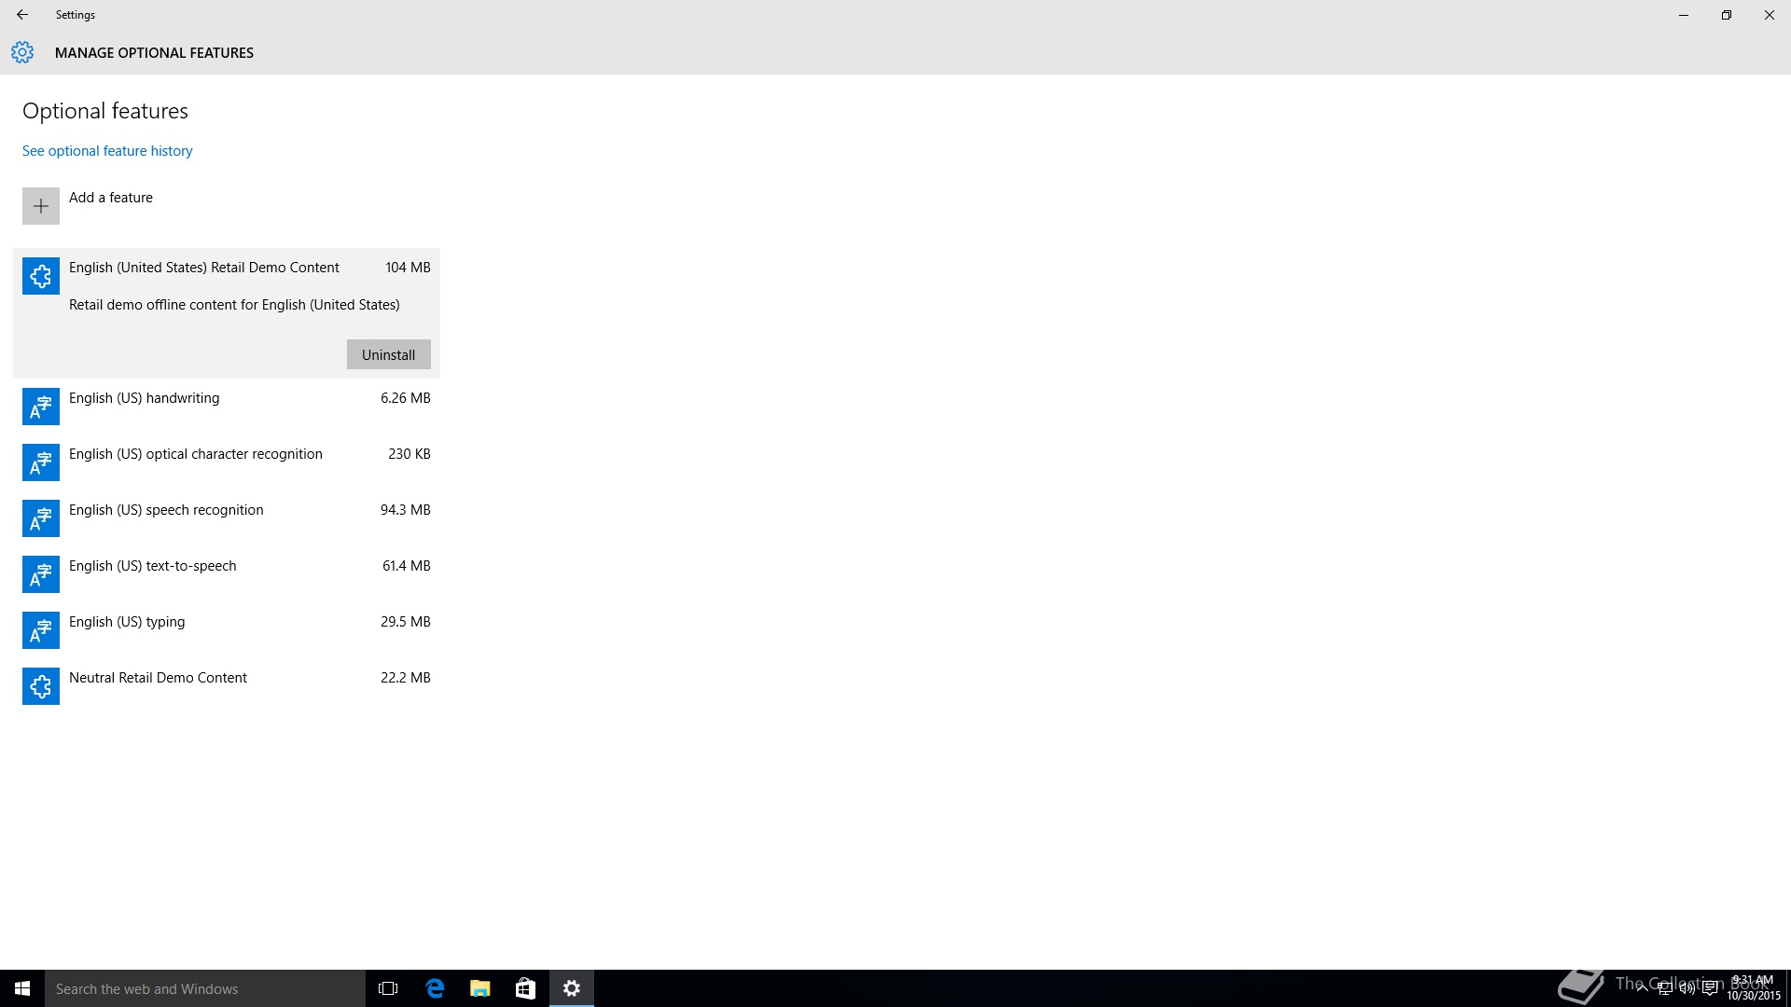This screenshot has width=1791, height=1007.
Task: Expand English (US) text-to-speech entry
Action: [x=153, y=566]
